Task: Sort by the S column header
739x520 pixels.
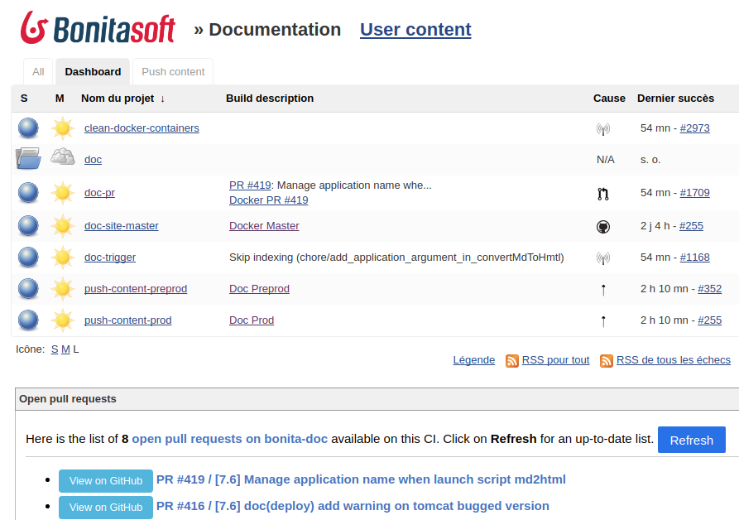Action: click(24, 98)
